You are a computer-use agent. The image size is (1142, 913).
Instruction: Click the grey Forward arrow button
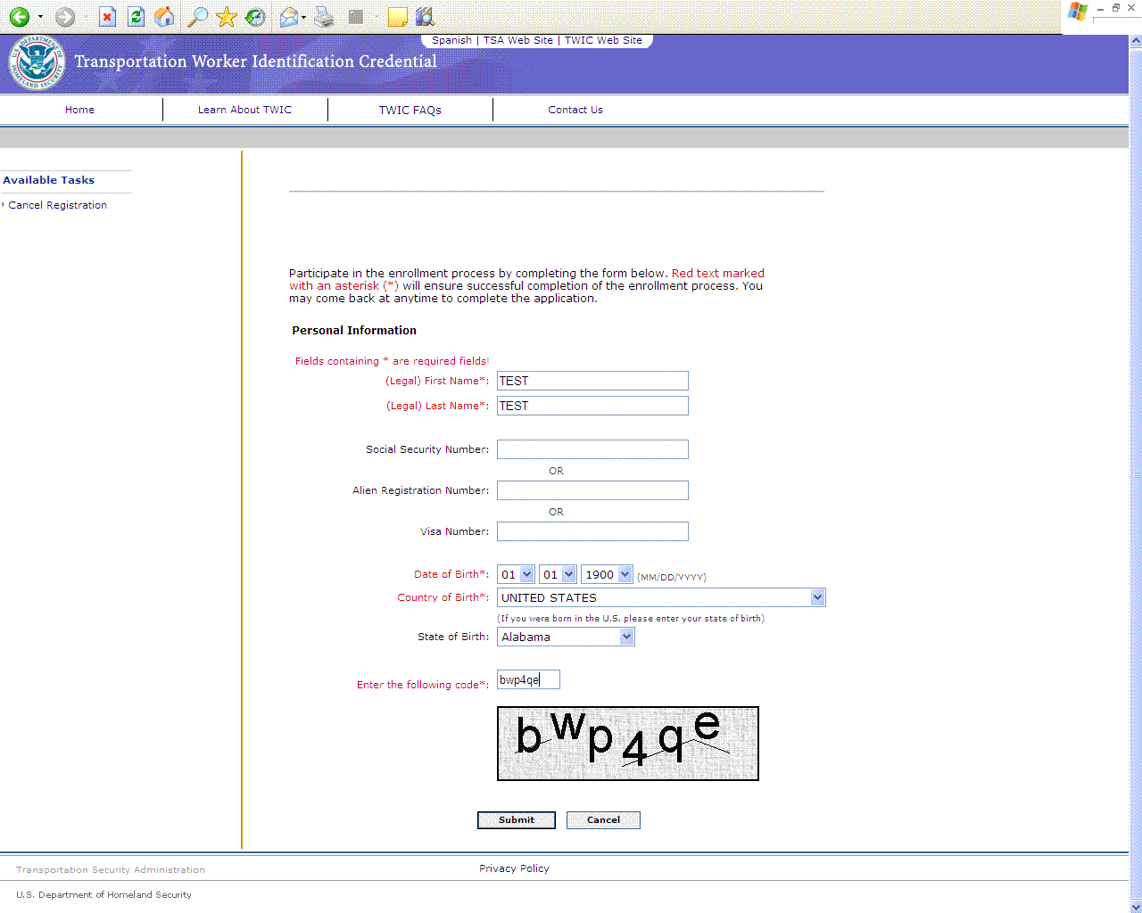click(x=65, y=17)
